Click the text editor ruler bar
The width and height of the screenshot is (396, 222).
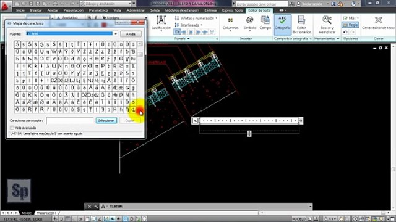[249, 121]
